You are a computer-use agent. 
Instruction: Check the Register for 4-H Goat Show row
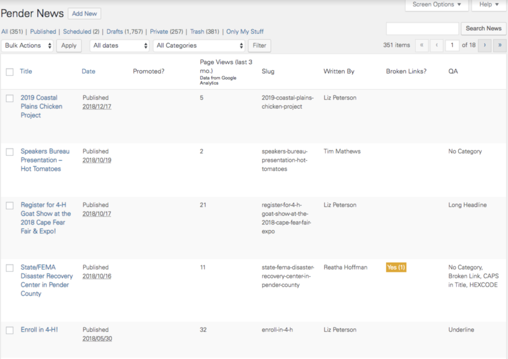pyautogui.click(x=10, y=206)
